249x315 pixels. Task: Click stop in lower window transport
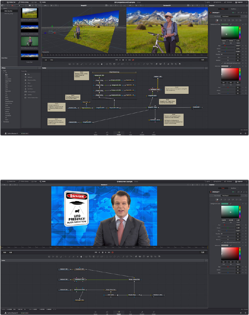coord(103,252)
